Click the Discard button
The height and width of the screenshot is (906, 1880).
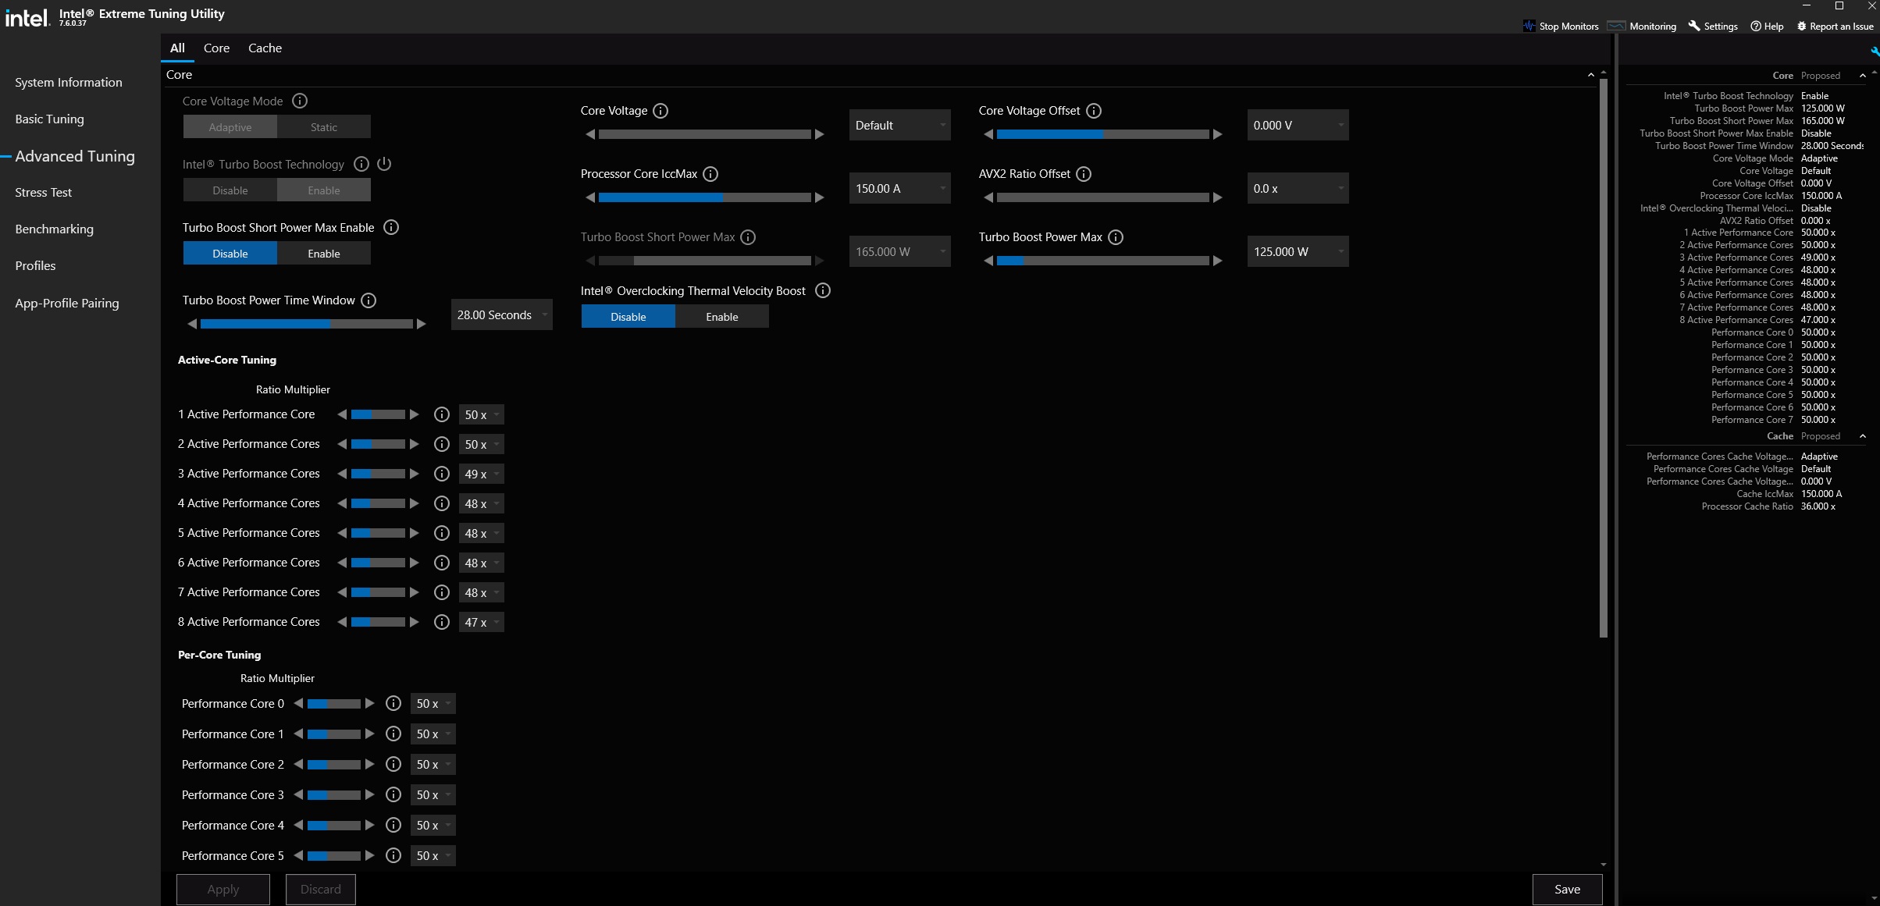pos(321,889)
